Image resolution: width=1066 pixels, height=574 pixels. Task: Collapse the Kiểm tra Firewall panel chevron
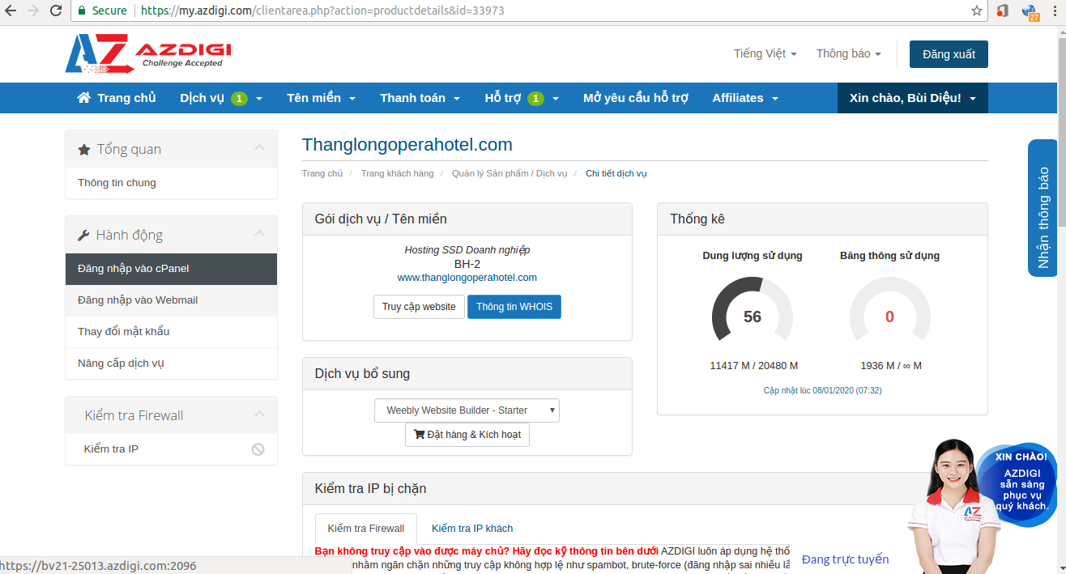click(259, 414)
